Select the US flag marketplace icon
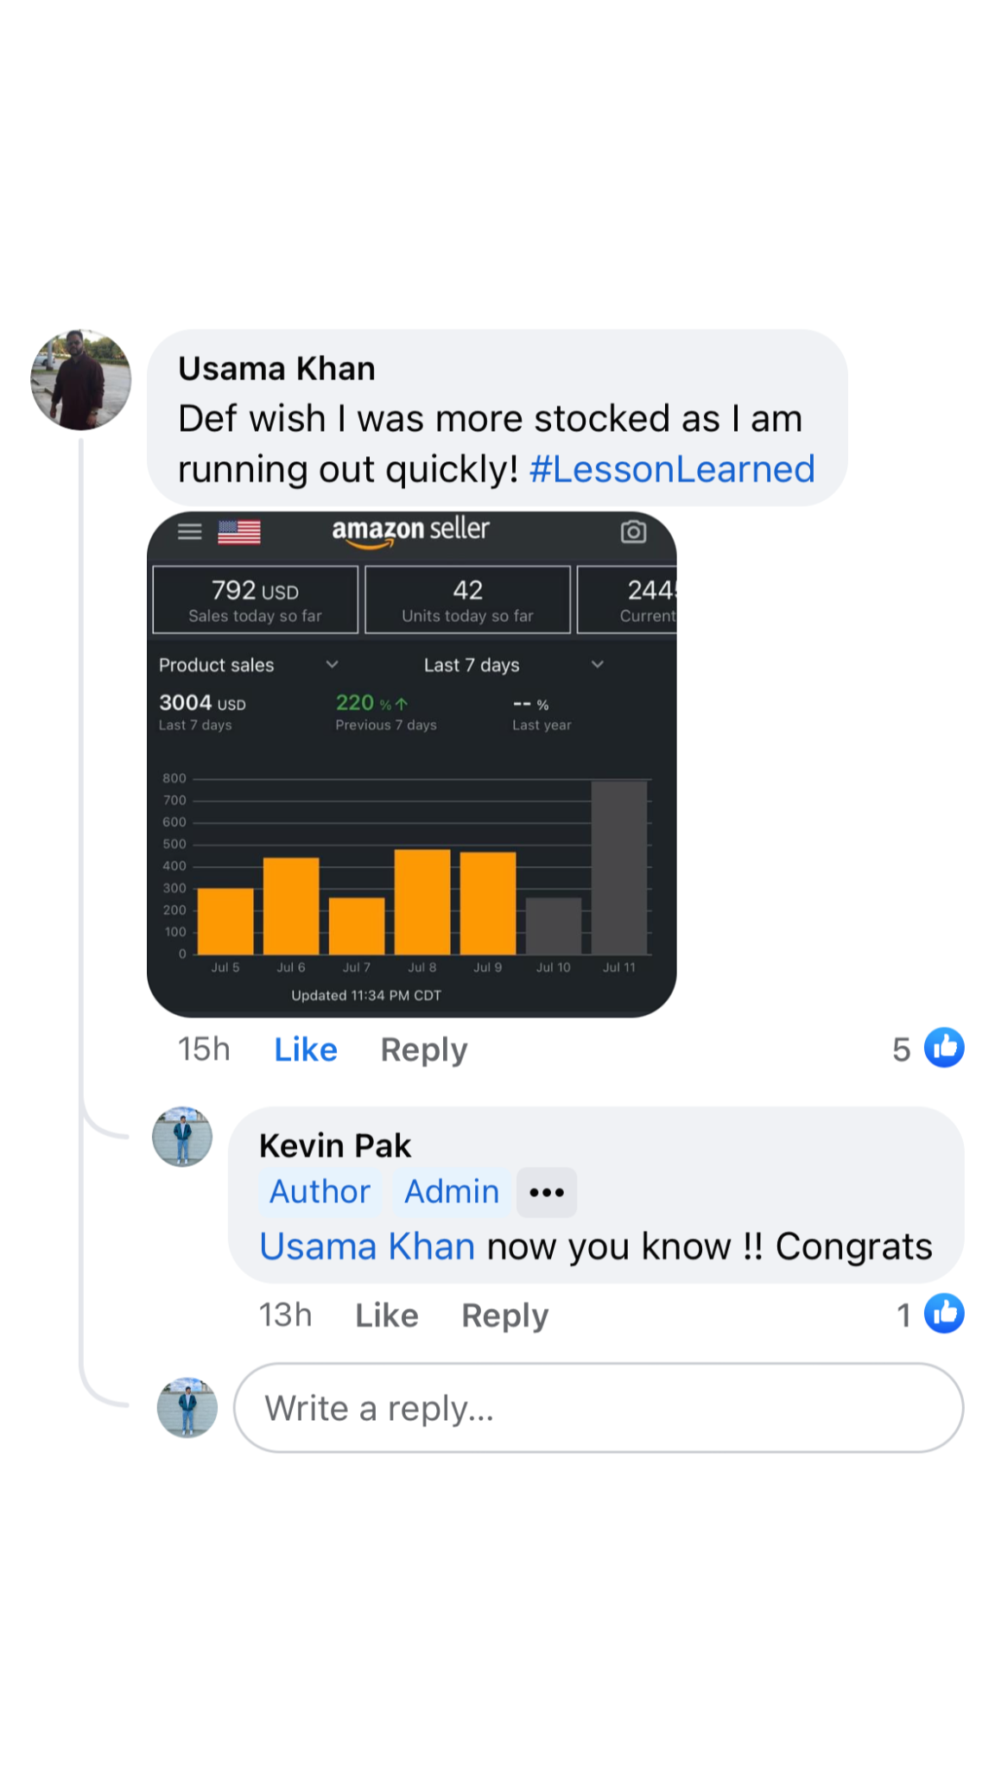This screenshot has width=995, height=1769. coord(239,532)
